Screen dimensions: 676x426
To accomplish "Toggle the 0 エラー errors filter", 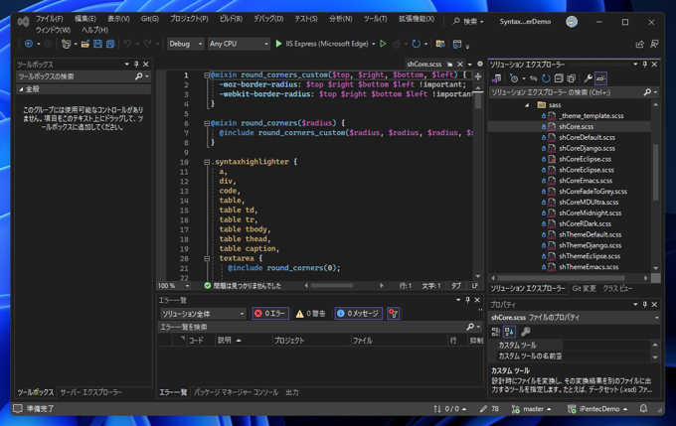I will pyautogui.click(x=270, y=314).
